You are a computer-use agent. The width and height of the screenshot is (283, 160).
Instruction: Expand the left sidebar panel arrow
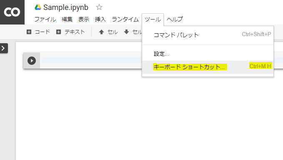pos(3,48)
